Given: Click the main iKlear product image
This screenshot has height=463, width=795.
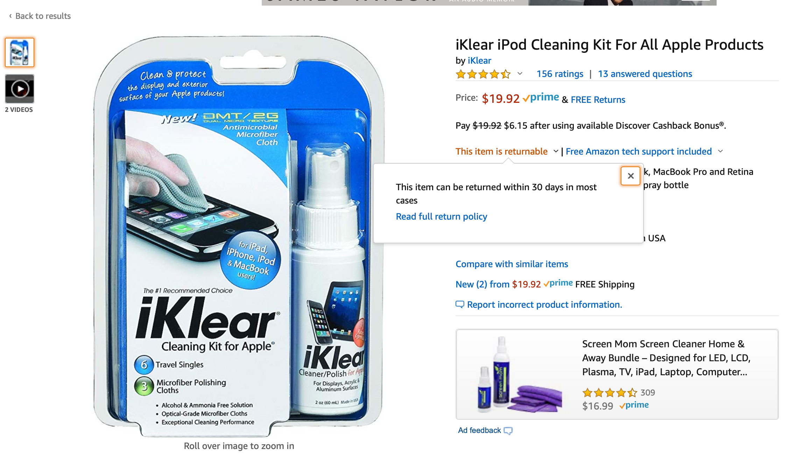Looking at the screenshot, I should [x=239, y=236].
